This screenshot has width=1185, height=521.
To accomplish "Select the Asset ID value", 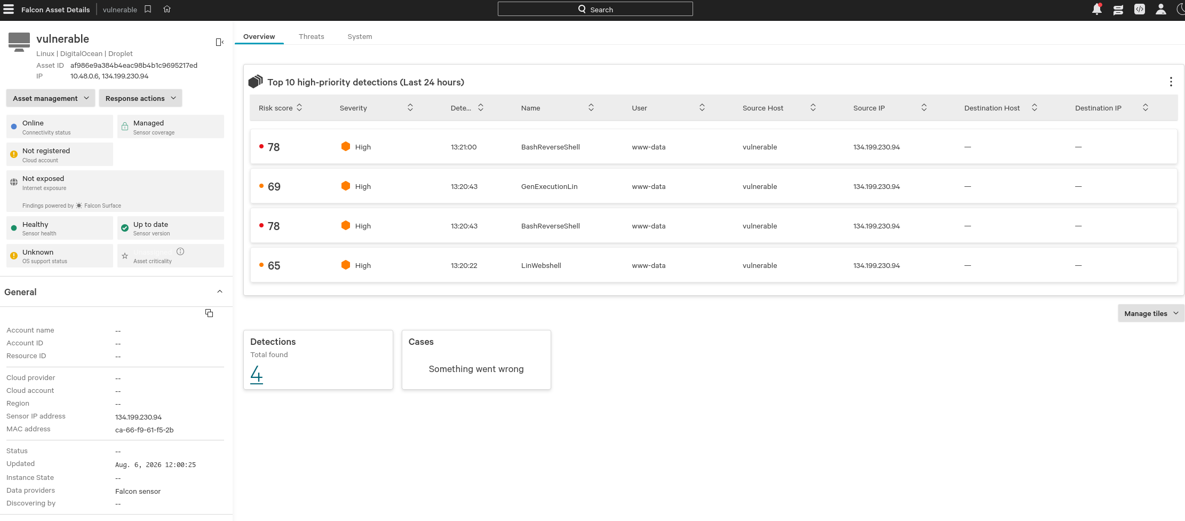I will 134,65.
